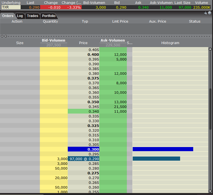Select the Portfolio tab
Viewport: 213px width, 195px height.
point(49,16)
